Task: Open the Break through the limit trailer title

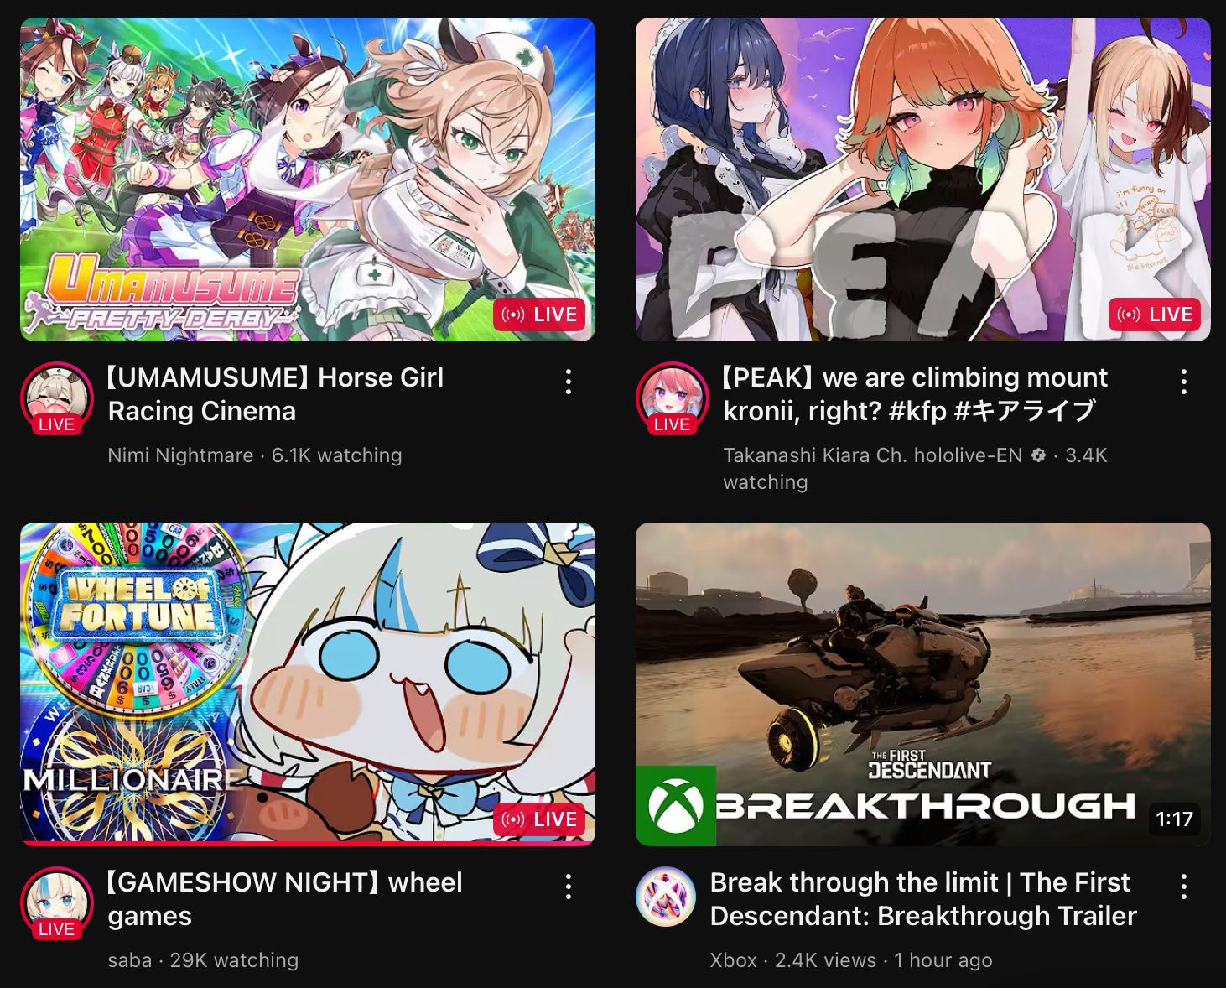Action: click(x=923, y=899)
